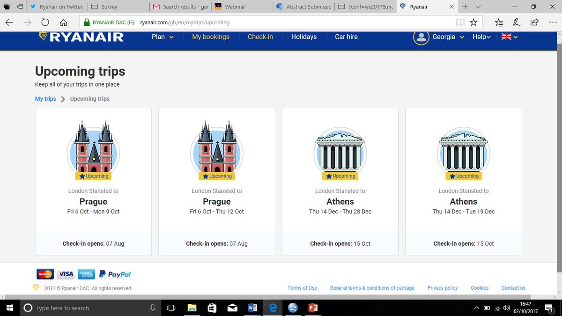Screen dimensions: 562x316
Task: Open the Contact us footer link
Action: tap(513, 288)
